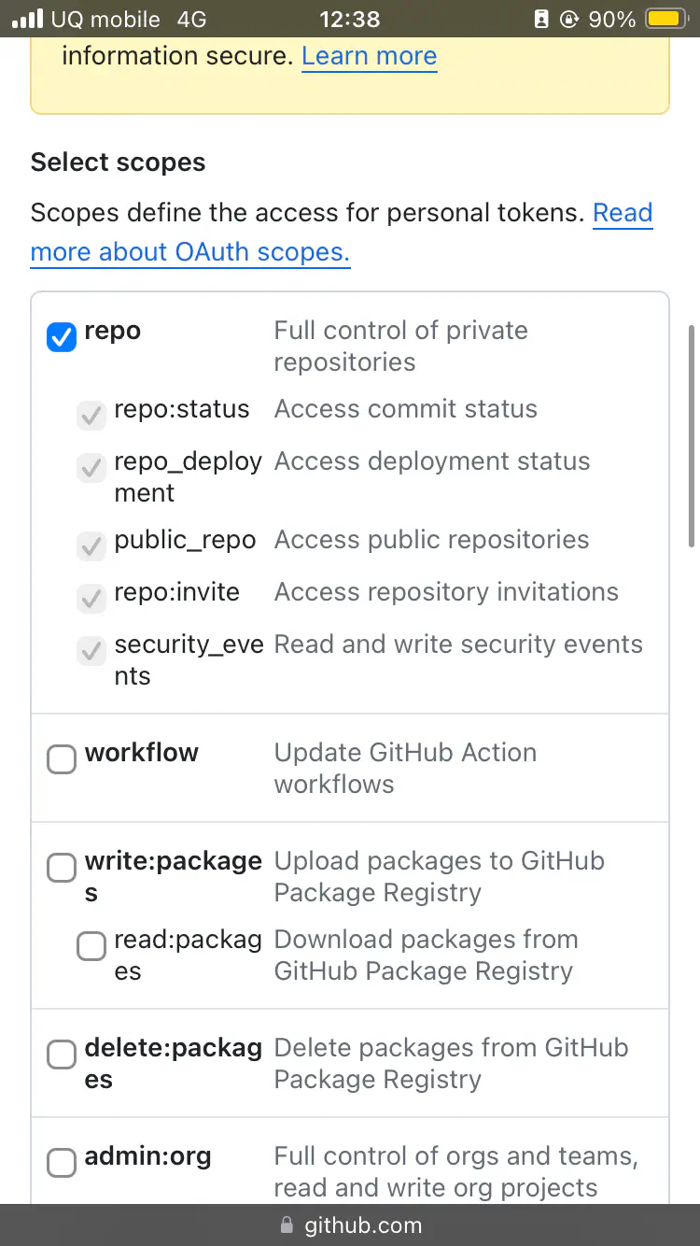This screenshot has height=1246, width=700.
Task: Click the page scrollbar on right edge
Action: tap(692, 434)
